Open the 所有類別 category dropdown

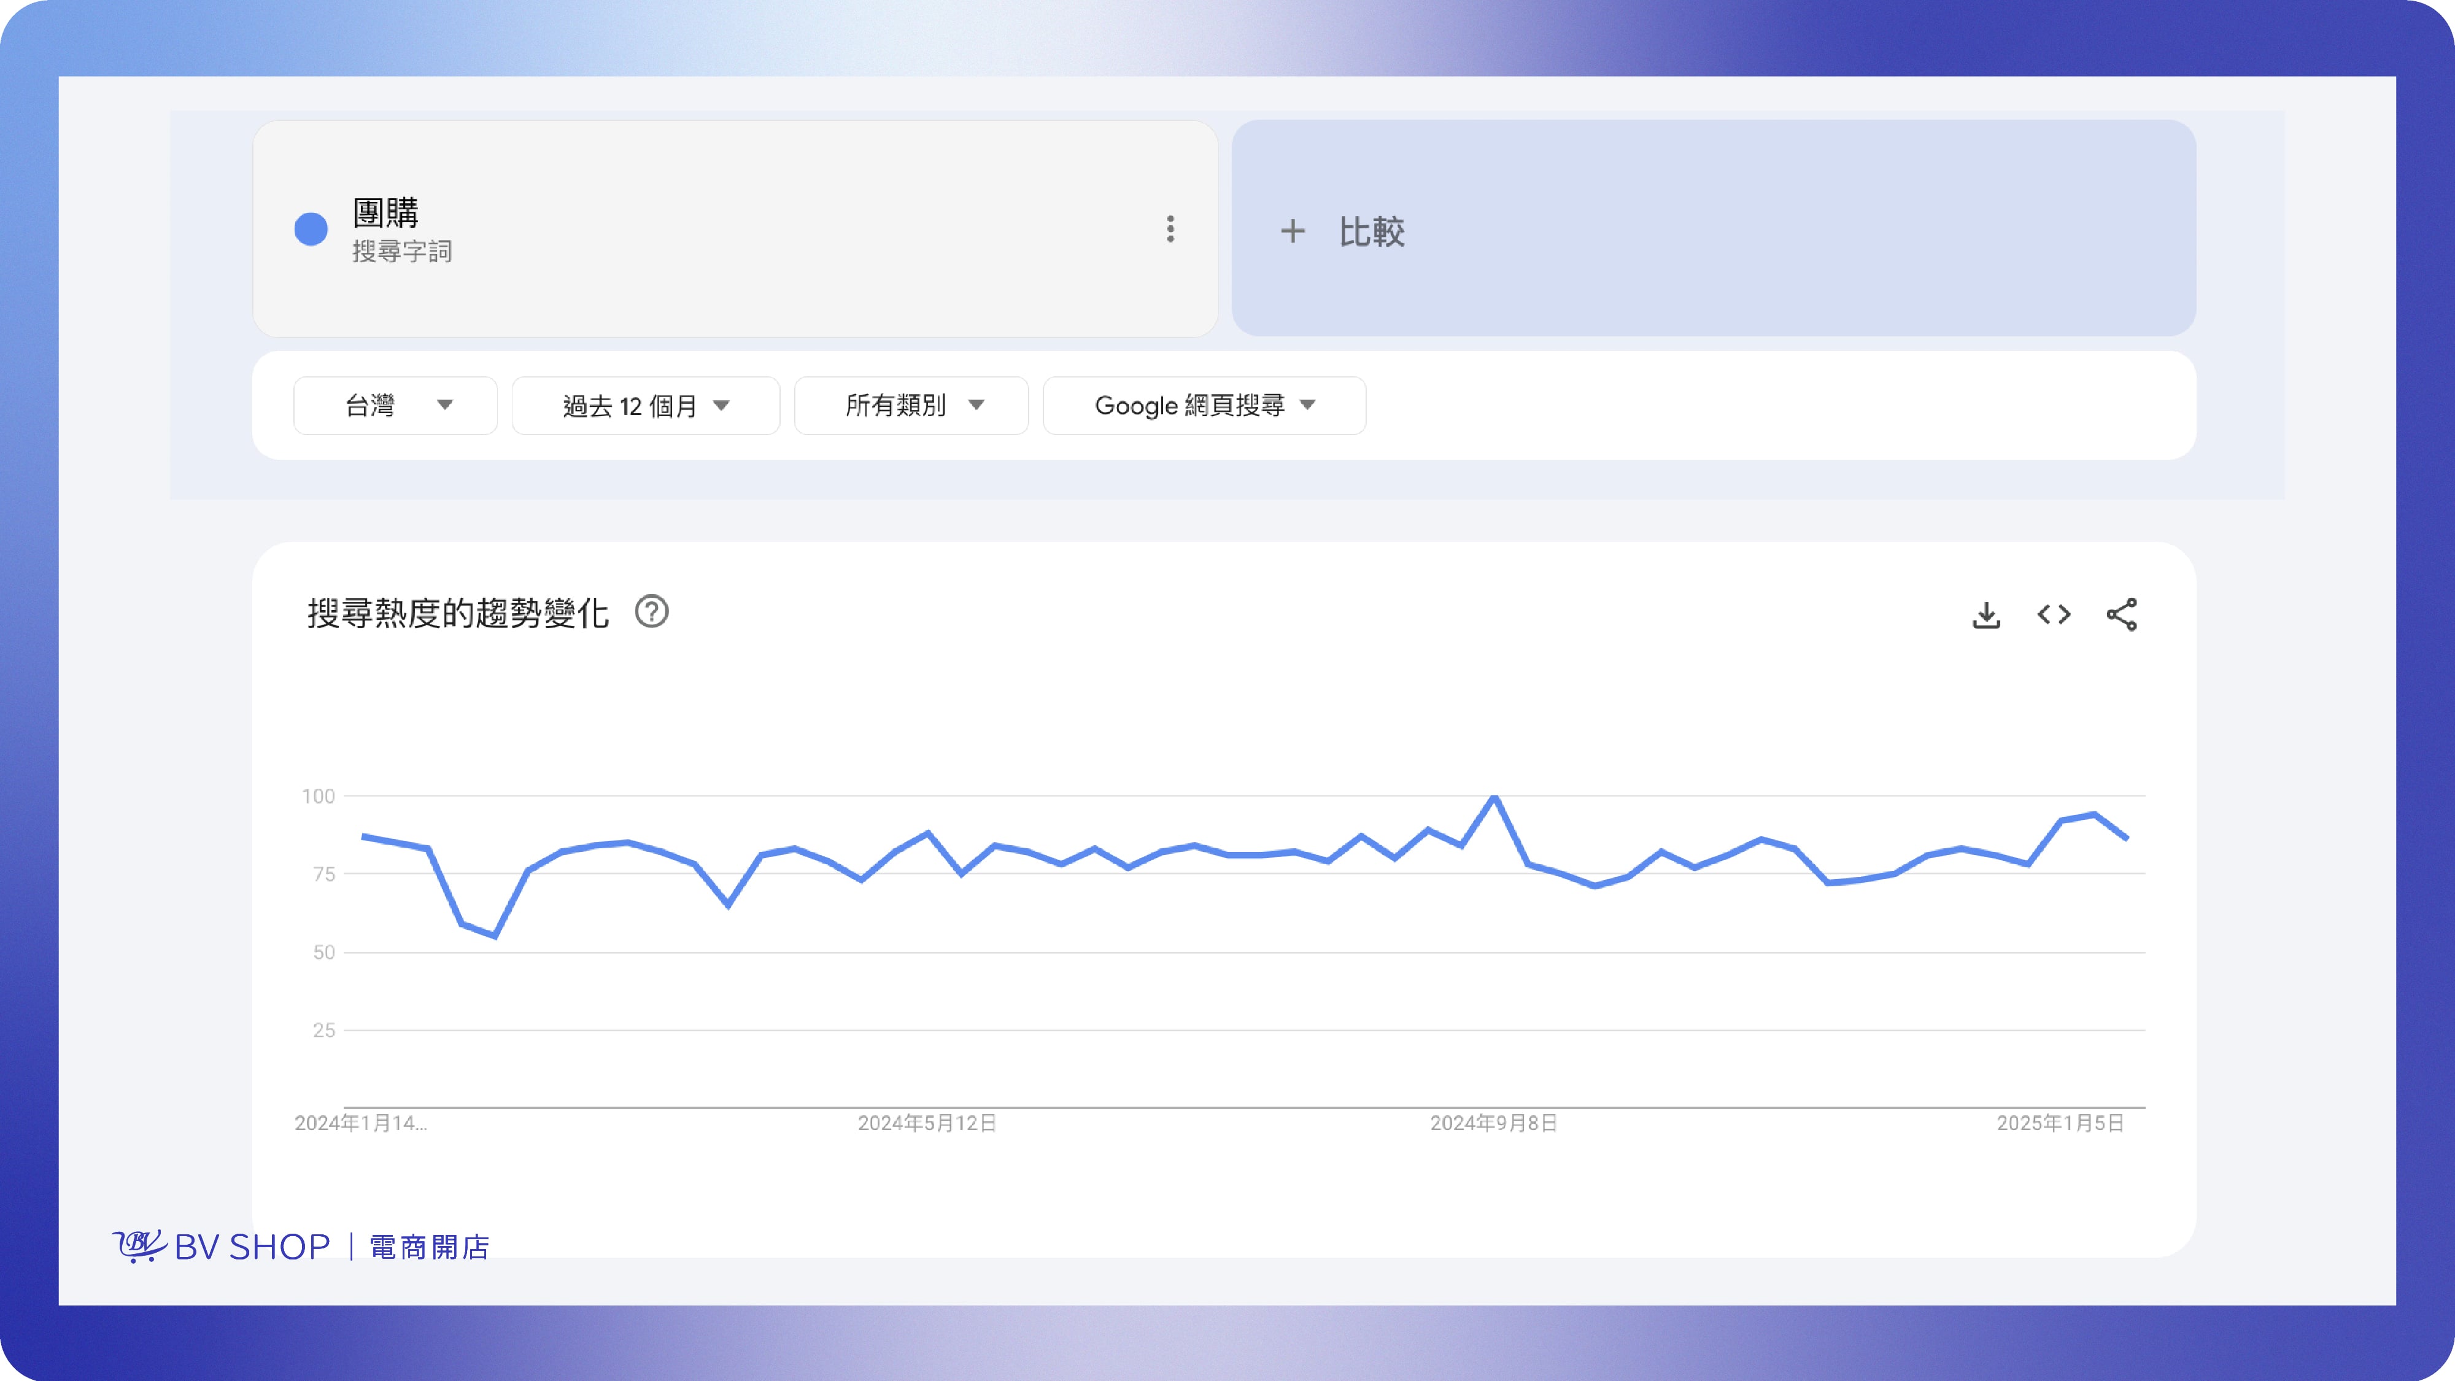click(x=911, y=406)
